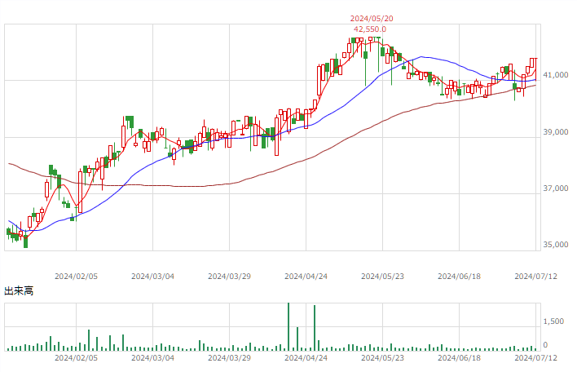Viewport: 577px width, 372px height.
Task: Click the 1,500 volume axis label
Action: 553,321
